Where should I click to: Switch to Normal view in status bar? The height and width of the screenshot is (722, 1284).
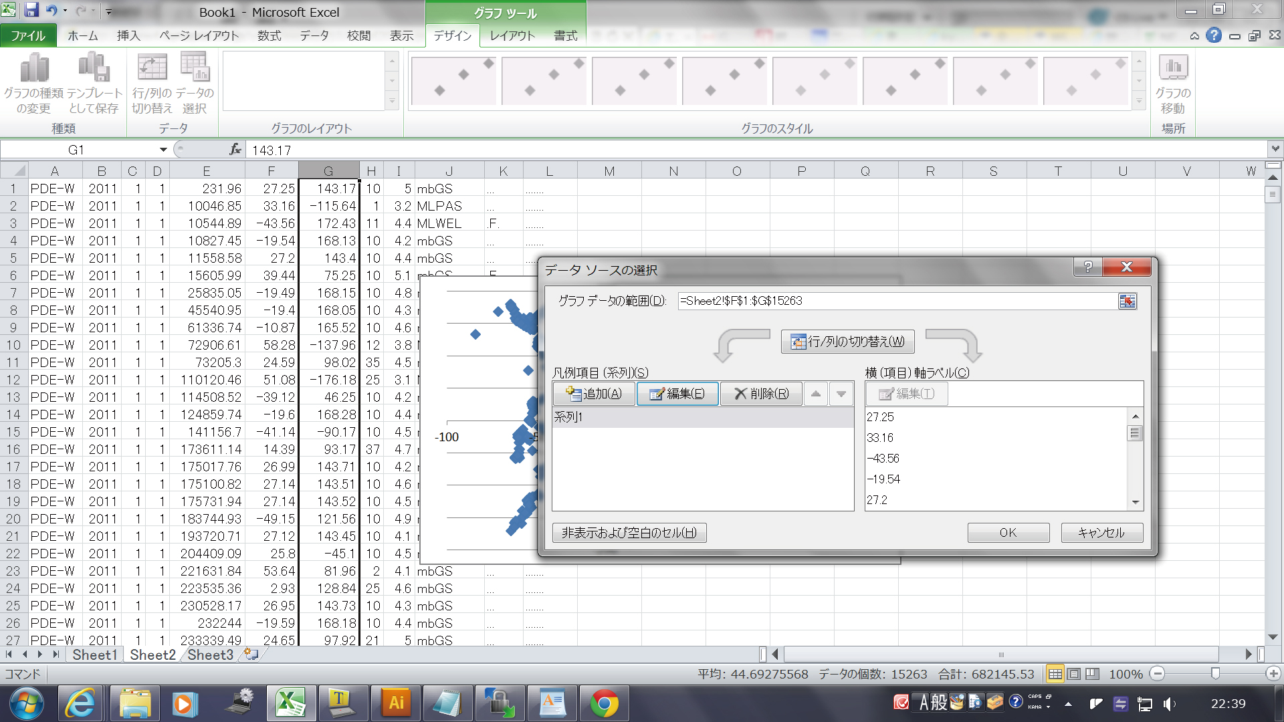click(x=1055, y=674)
